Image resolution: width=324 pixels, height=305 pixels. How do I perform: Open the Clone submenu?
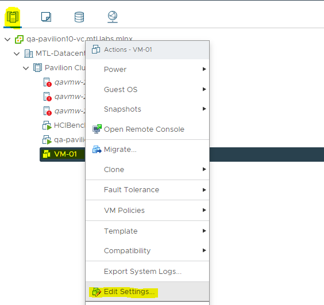(x=147, y=170)
